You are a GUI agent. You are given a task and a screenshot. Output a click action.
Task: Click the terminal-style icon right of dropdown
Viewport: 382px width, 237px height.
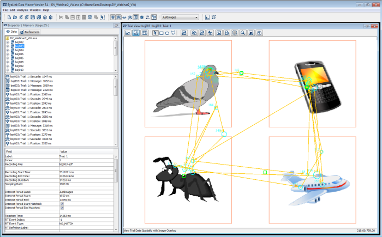coord(207,17)
